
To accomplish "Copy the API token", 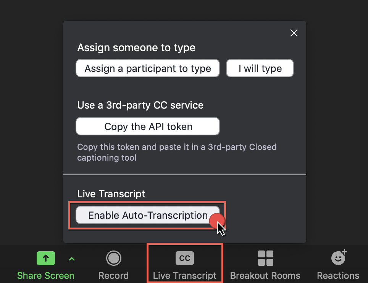I will point(148,127).
